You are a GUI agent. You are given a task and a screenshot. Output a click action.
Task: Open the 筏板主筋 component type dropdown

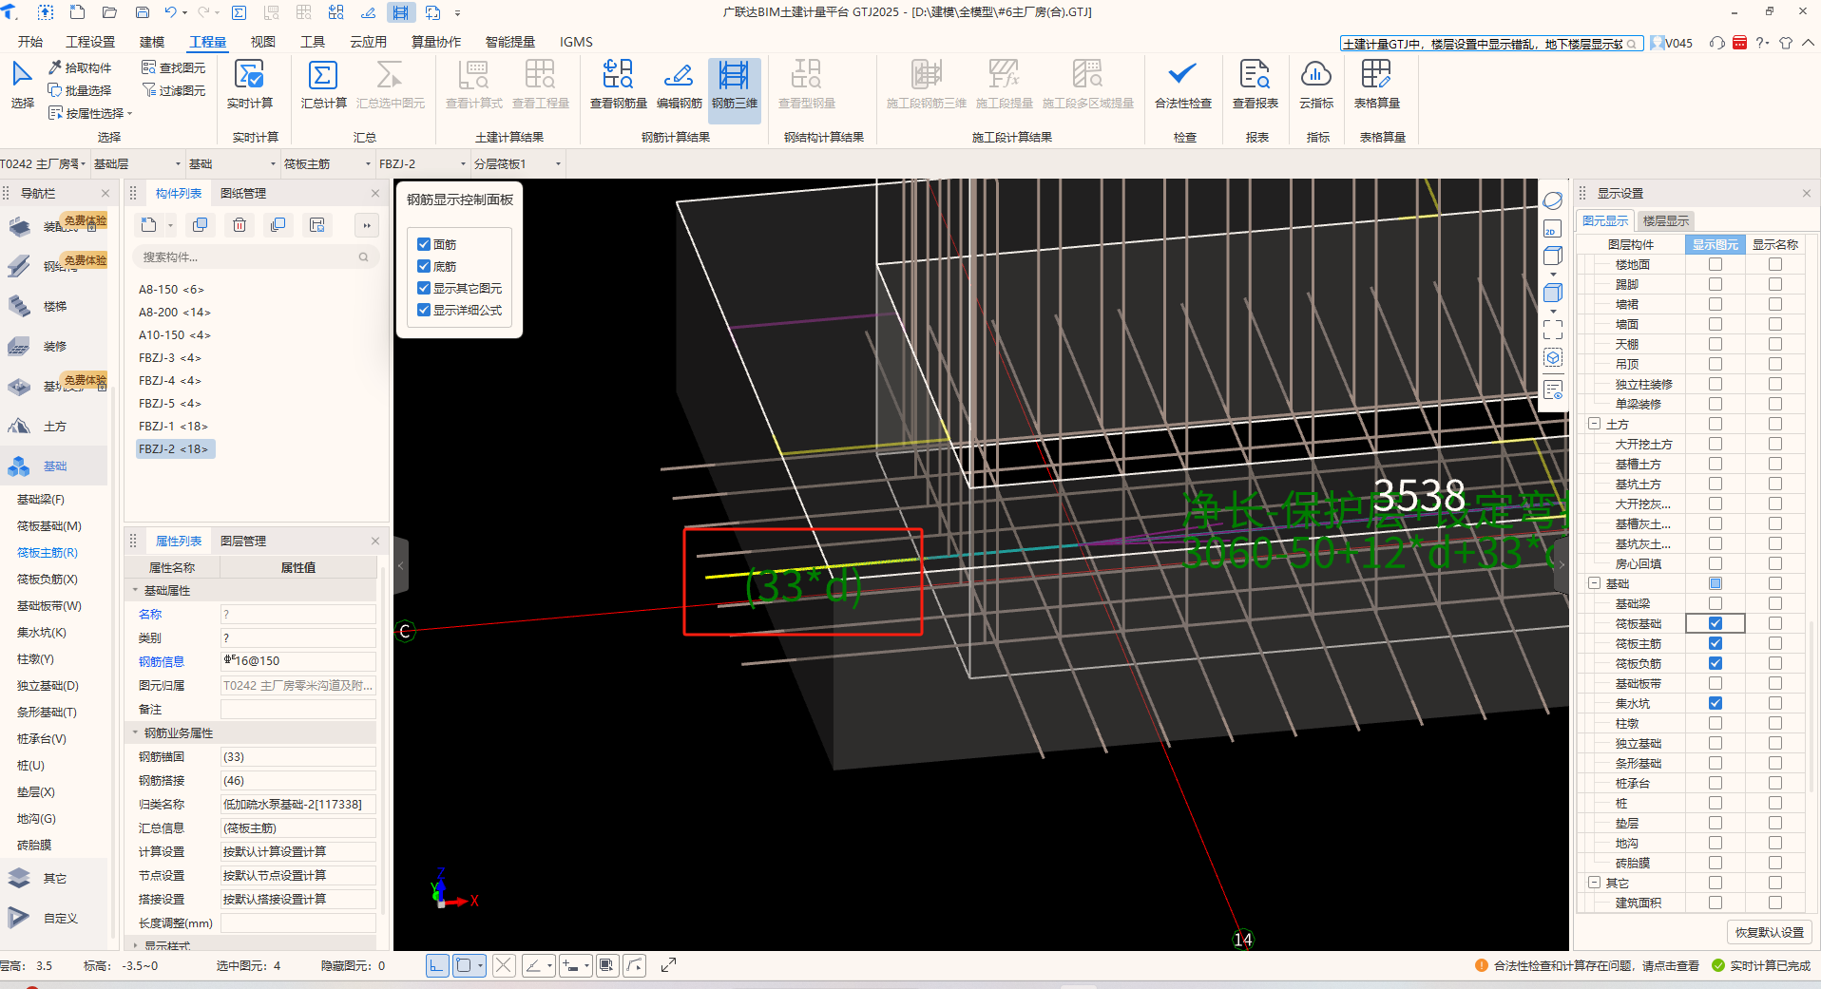point(327,163)
